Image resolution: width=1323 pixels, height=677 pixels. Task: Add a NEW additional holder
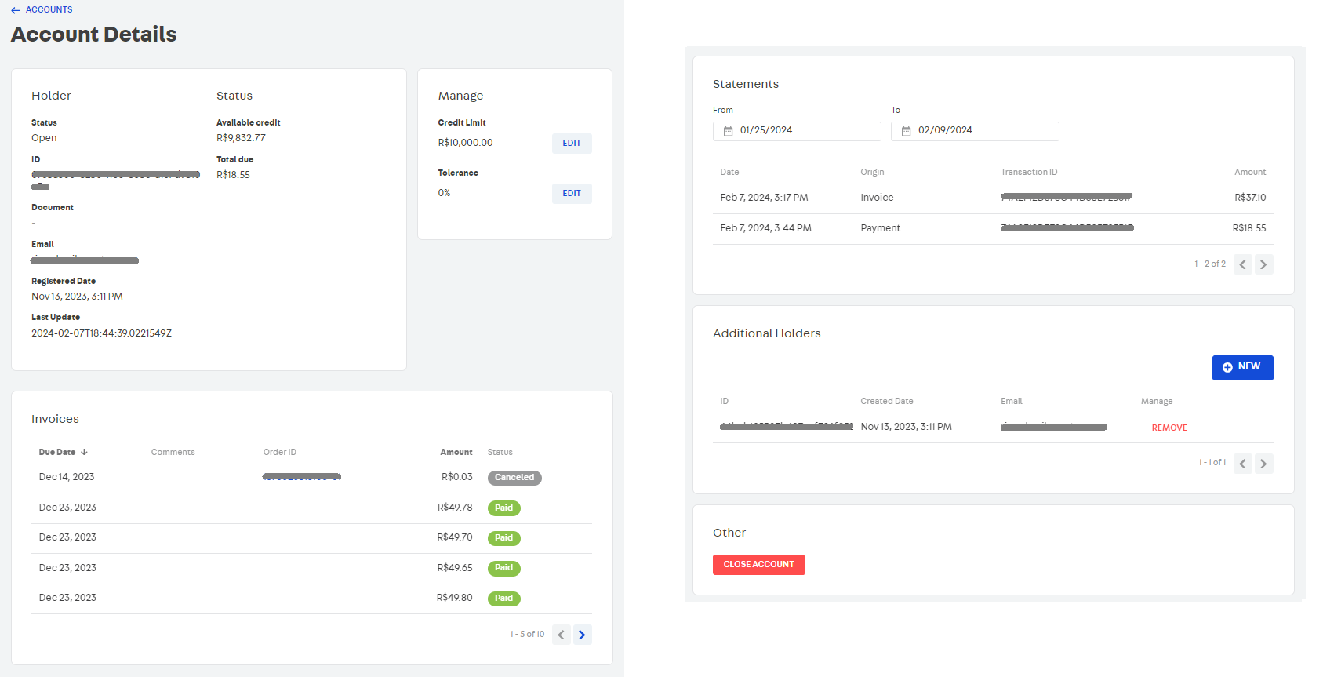point(1242,367)
